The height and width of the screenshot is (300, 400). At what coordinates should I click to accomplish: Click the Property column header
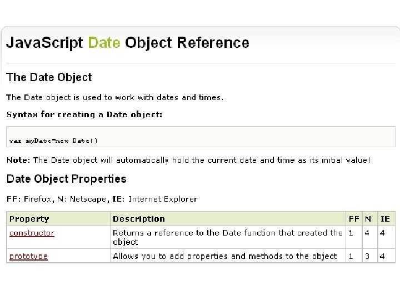click(29, 219)
